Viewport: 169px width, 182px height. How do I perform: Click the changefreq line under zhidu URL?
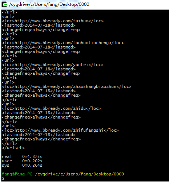[41, 117]
